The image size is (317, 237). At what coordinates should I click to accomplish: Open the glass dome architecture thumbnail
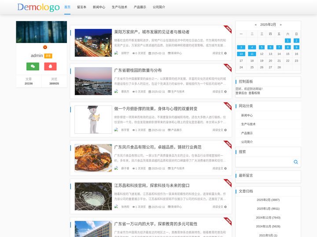point(93,196)
